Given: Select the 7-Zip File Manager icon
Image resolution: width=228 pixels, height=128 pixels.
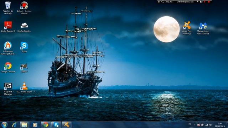Looking at the screenshot, I should (x=8, y=89).
